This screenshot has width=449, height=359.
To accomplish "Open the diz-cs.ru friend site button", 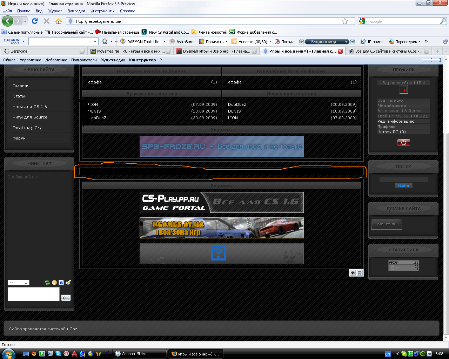I will (387, 224).
